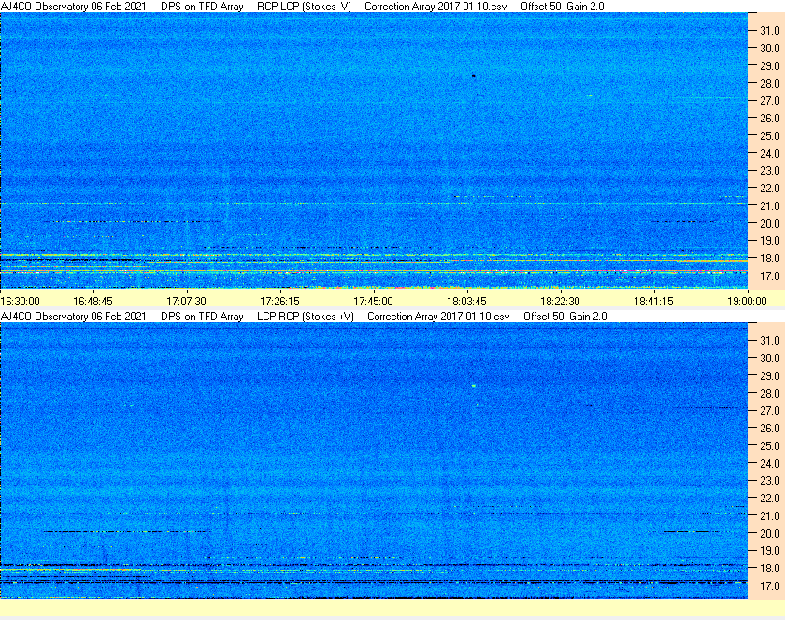Select 30.0 frequency label on Stokes +V plot
The image size is (785, 620).
[x=770, y=358]
